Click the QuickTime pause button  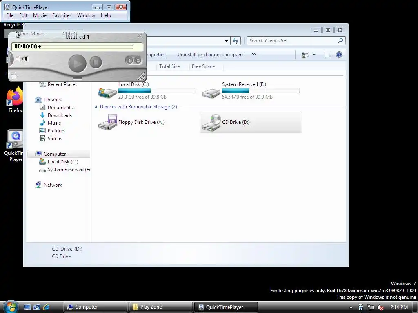[x=96, y=62]
